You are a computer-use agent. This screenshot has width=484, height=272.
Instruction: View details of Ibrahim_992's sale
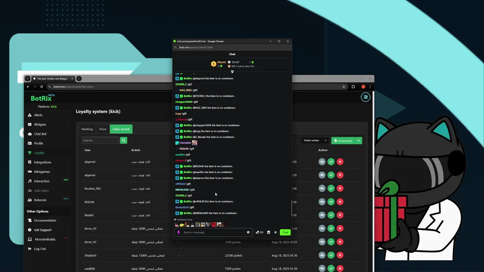(x=322, y=188)
